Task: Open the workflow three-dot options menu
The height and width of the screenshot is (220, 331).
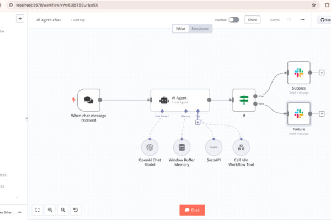Action: [x=302, y=20]
